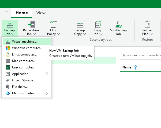Choose File share... menu entry
Image resolution: width=161 pixels, height=128 pixels.
(x=27, y=87)
